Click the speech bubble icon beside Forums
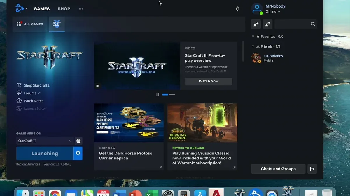 19,93
